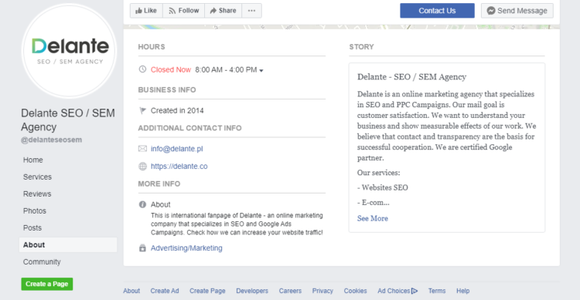Click the MORE INFO section heading
Screen dimensions: 580x300
pyautogui.click(x=159, y=184)
